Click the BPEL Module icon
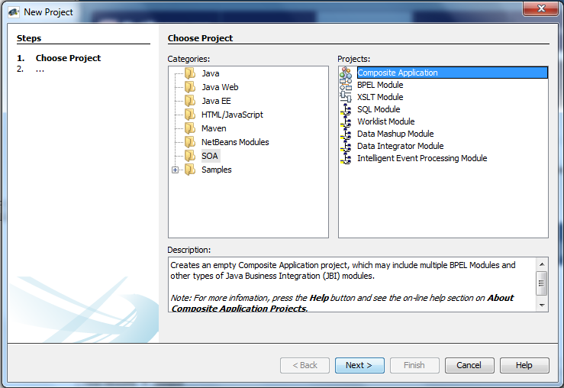This screenshot has width=564, height=388. click(346, 85)
